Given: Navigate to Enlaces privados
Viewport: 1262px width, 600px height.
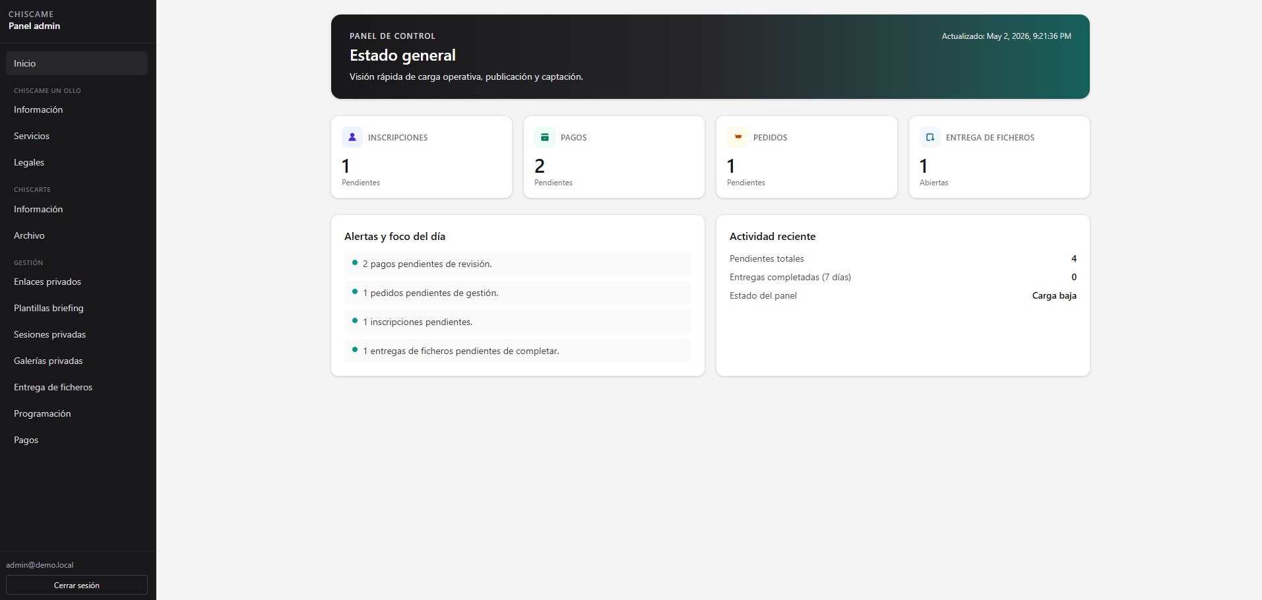Looking at the screenshot, I should (x=77, y=282).
